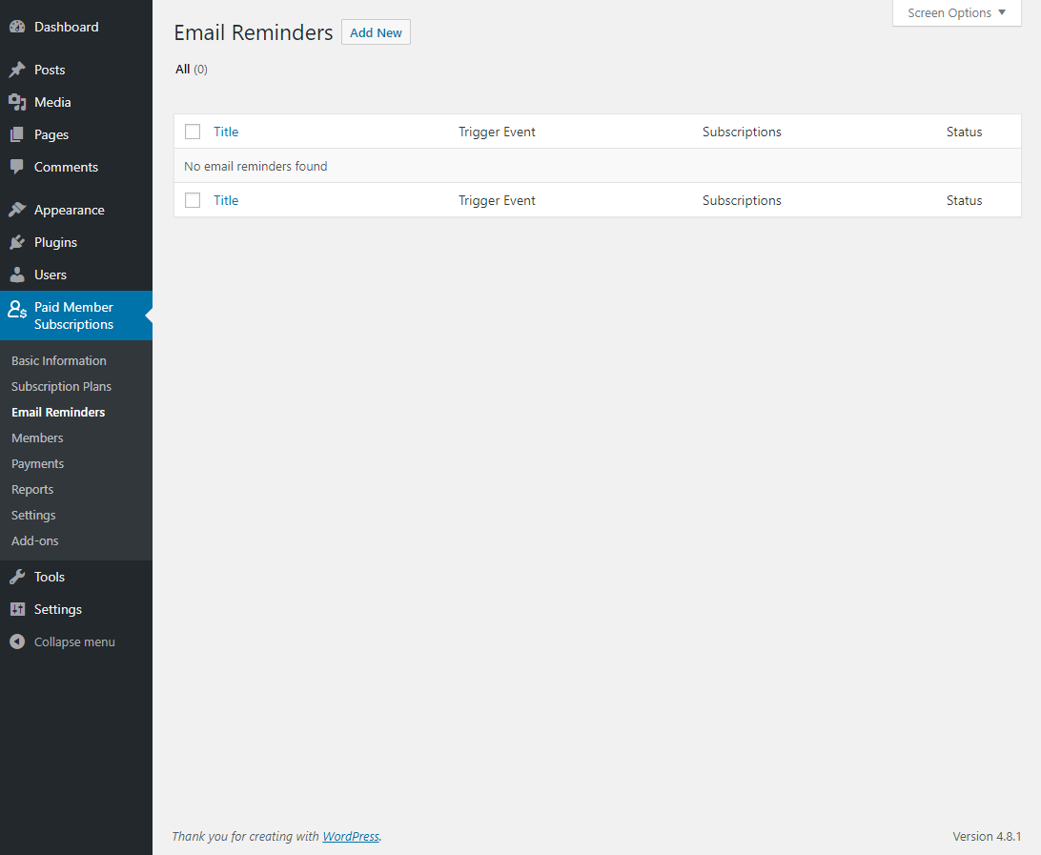This screenshot has height=855, width=1041.
Task: Sort by Title in table footer
Action: (x=226, y=200)
